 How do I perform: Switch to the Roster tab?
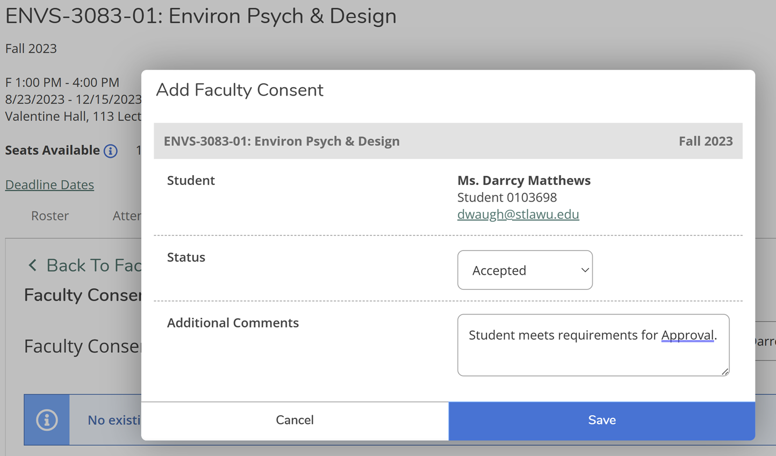click(50, 216)
